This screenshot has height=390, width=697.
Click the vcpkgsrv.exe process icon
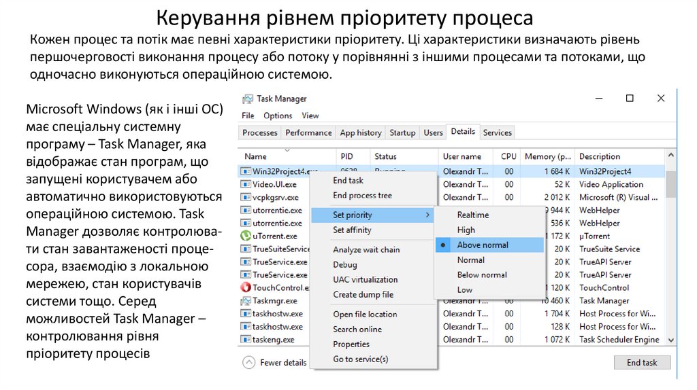(x=245, y=197)
